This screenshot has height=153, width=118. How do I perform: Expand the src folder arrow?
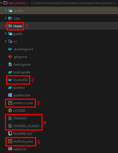click(x=6, y=41)
